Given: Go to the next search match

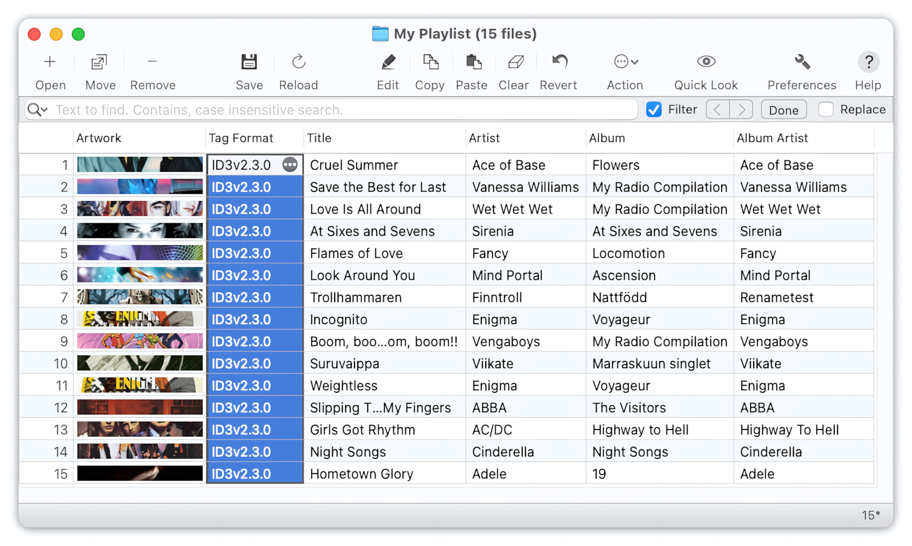Looking at the screenshot, I should click(741, 110).
